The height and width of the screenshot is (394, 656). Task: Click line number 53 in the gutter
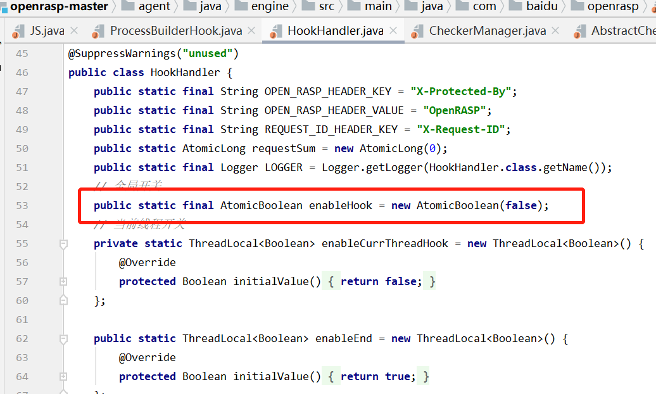(x=22, y=206)
